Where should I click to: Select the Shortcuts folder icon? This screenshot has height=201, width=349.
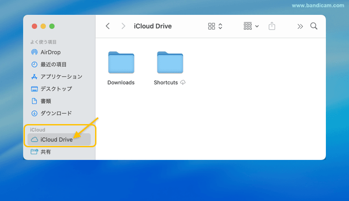point(170,62)
